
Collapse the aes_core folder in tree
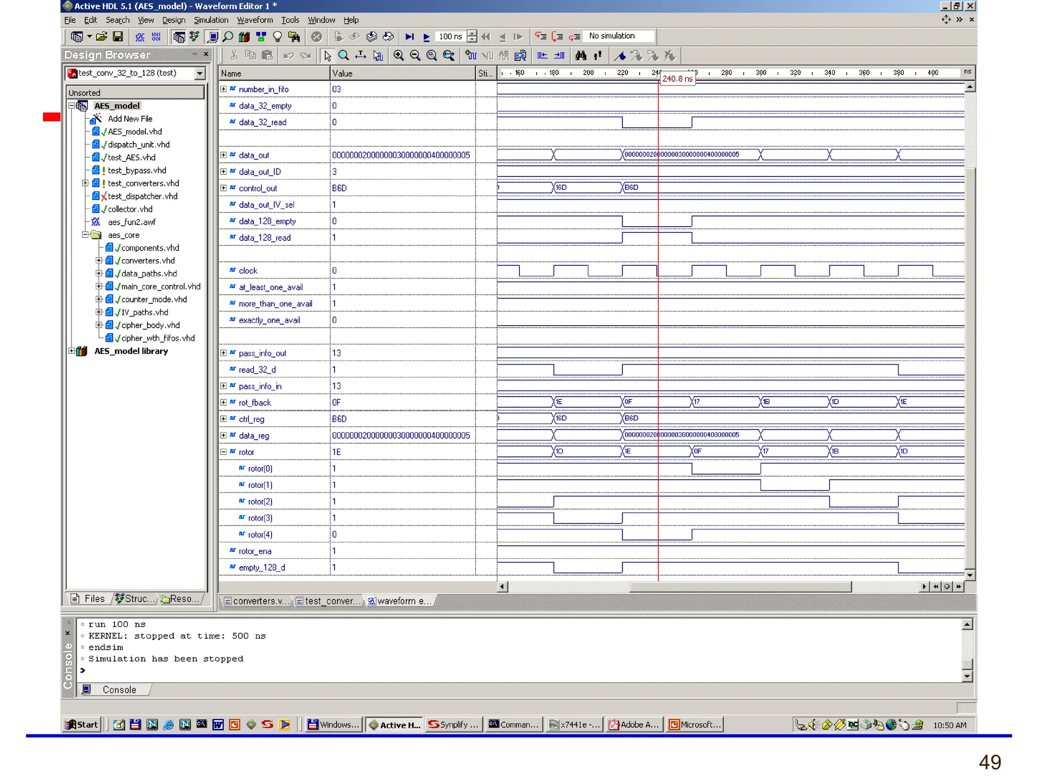coord(85,235)
